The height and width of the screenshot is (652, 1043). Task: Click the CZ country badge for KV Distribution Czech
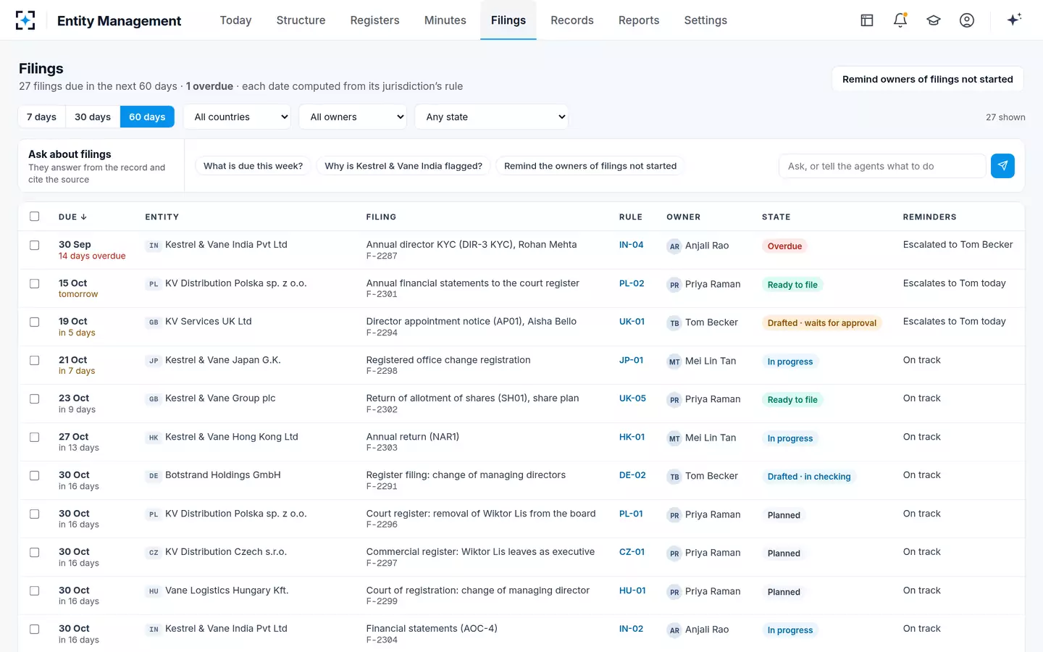[154, 553]
